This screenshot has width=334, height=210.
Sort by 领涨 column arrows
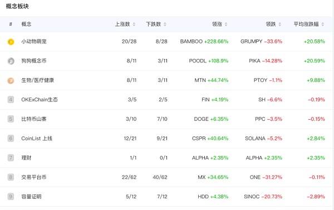(x=226, y=25)
